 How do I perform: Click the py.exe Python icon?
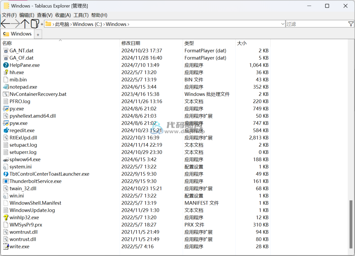click(x=6, y=109)
